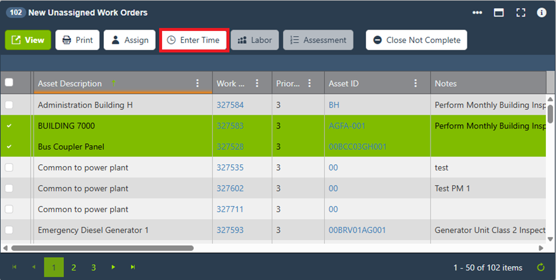This screenshot has height=280, width=556.
Task: Uncheck the BUILDING 7000 row checkbox
Action: [9, 126]
